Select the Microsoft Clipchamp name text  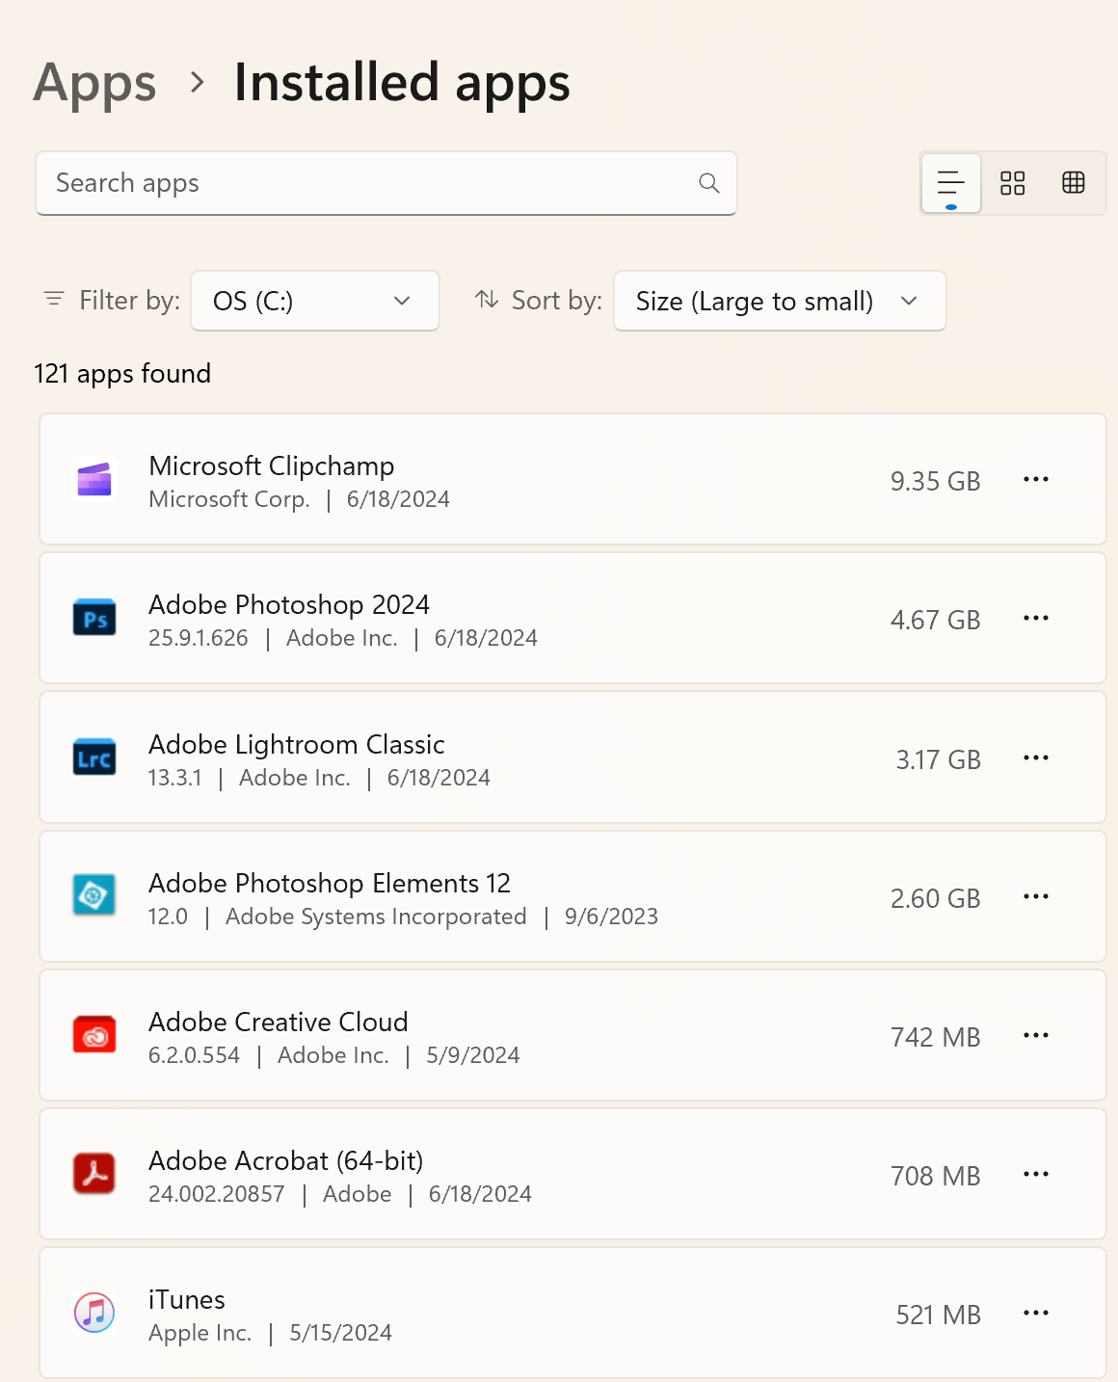[x=272, y=466]
